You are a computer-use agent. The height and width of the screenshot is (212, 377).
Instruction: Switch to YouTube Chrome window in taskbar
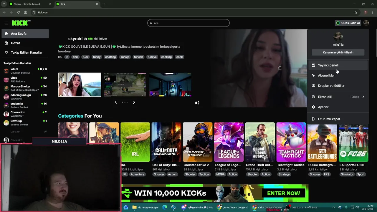click(233, 207)
